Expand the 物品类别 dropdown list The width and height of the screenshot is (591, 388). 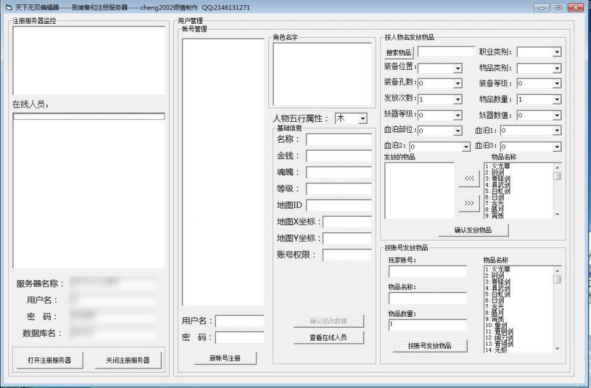556,68
